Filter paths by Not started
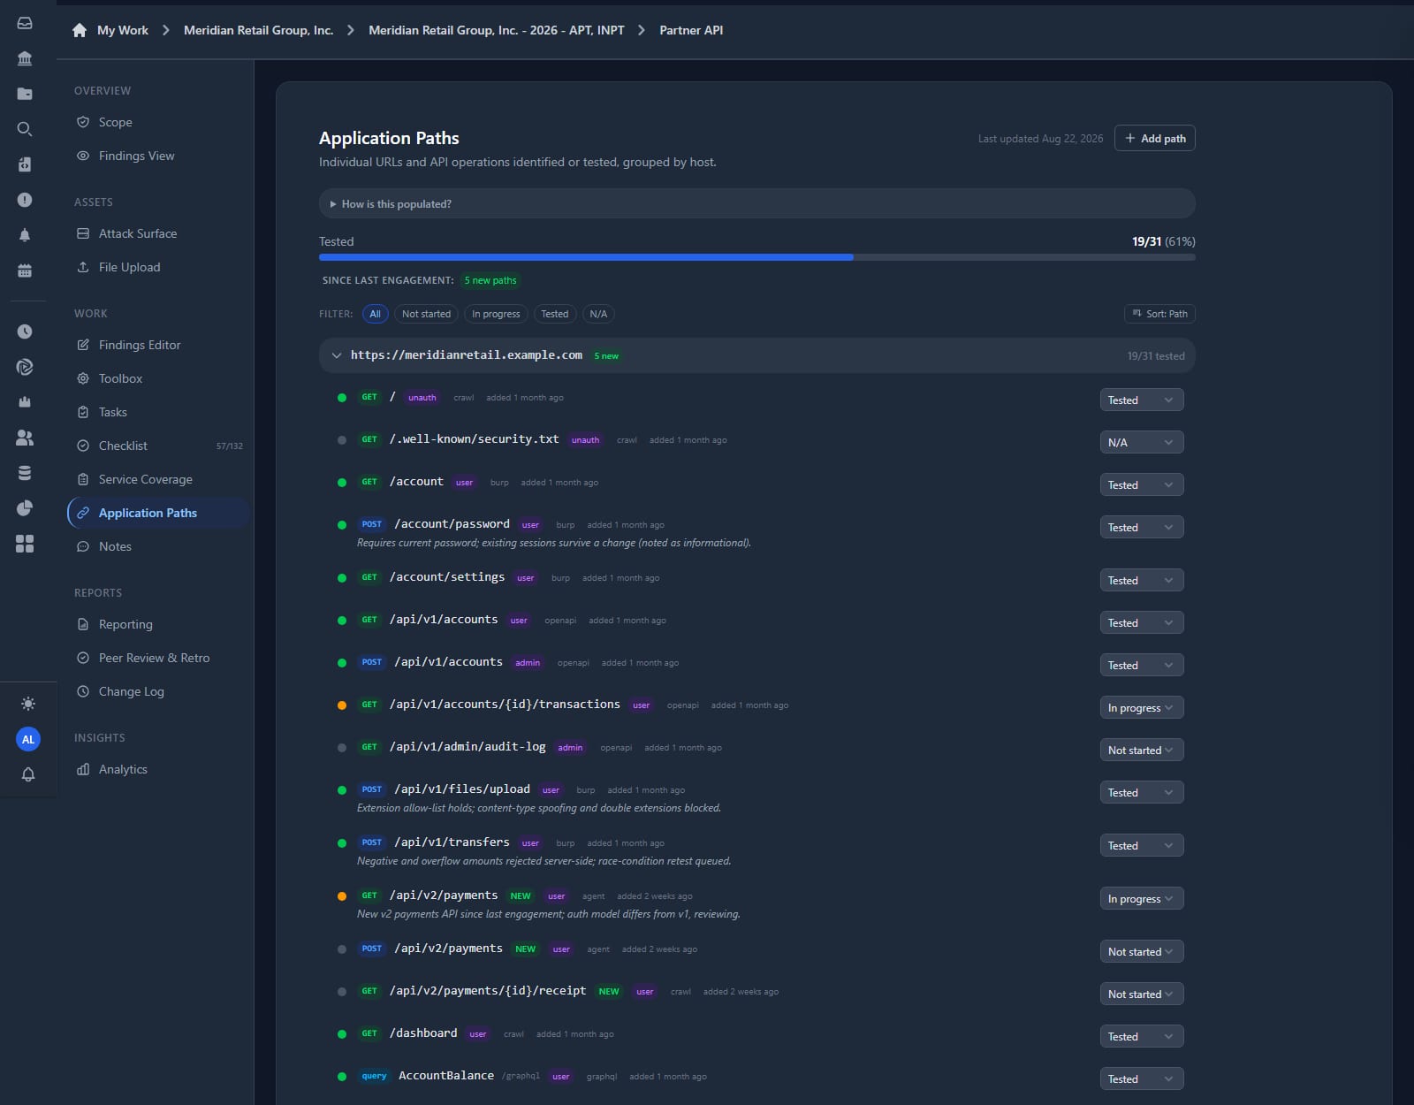This screenshot has width=1414, height=1105. 426,314
